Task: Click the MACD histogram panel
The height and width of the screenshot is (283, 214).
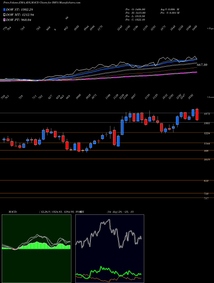Action: (x=36, y=249)
